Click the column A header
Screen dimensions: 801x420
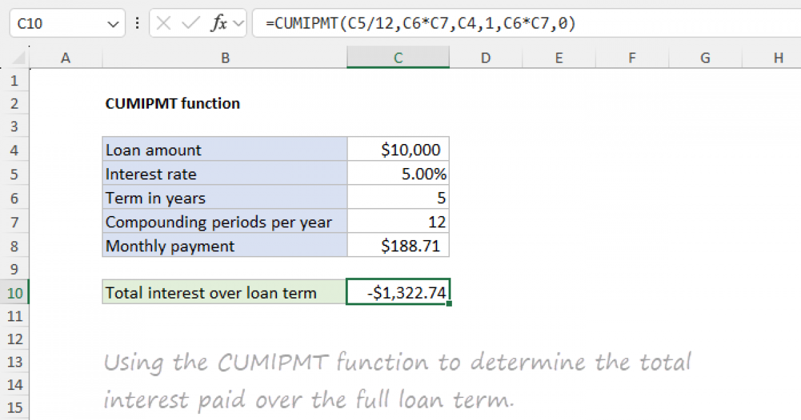(x=65, y=58)
